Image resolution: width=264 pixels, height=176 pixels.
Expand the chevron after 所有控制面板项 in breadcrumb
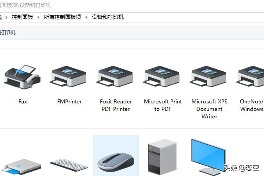pyautogui.click(x=86, y=17)
